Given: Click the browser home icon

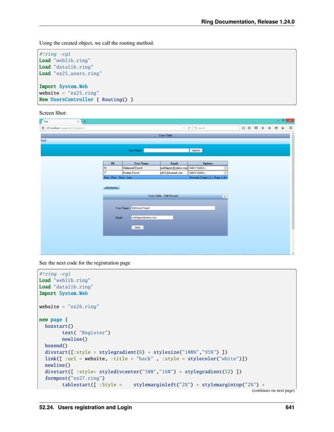Looking at the screenshot, I should click(269, 128).
